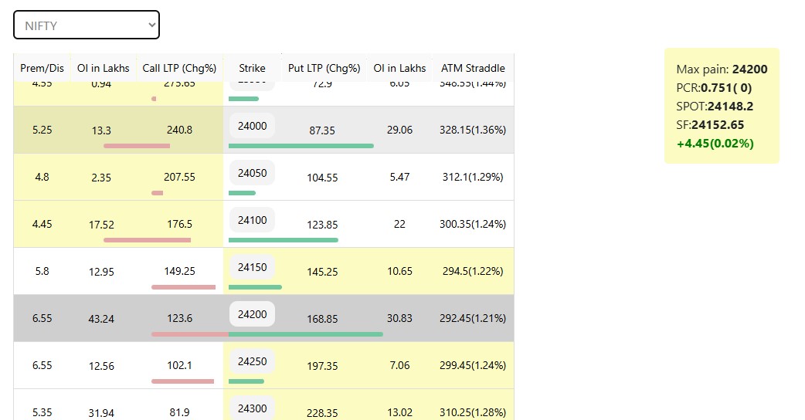Click call LTP value 240.8
Image resolution: width=805 pixels, height=420 pixels.
[x=180, y=130]
